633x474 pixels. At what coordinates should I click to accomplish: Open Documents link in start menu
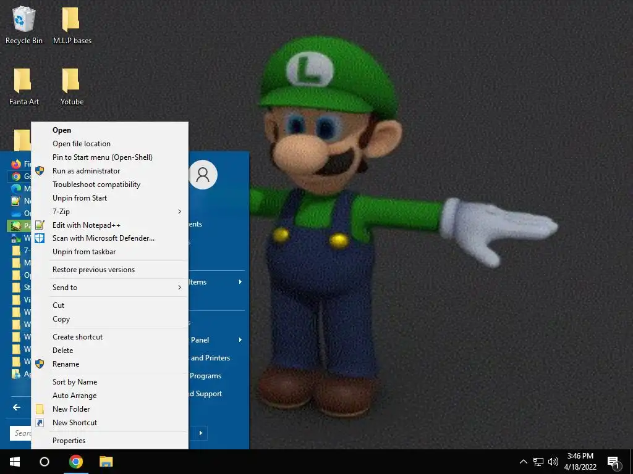pos(196,224)
